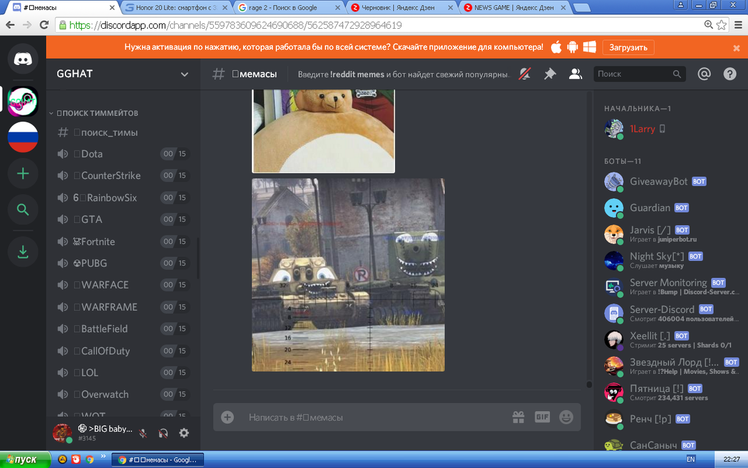Add a server with plus icon
Screen dimensions: 748x468
tap(23, 173)
